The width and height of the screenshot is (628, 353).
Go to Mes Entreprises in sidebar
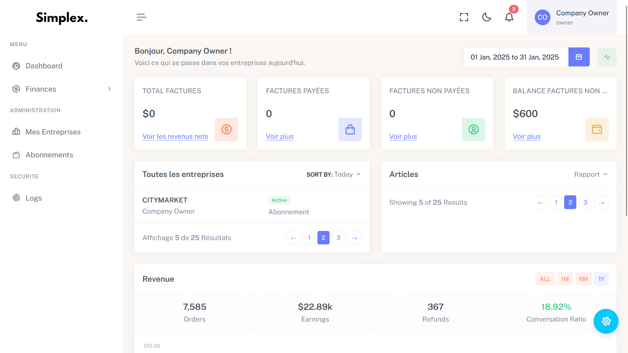click(x=53, y=132)
